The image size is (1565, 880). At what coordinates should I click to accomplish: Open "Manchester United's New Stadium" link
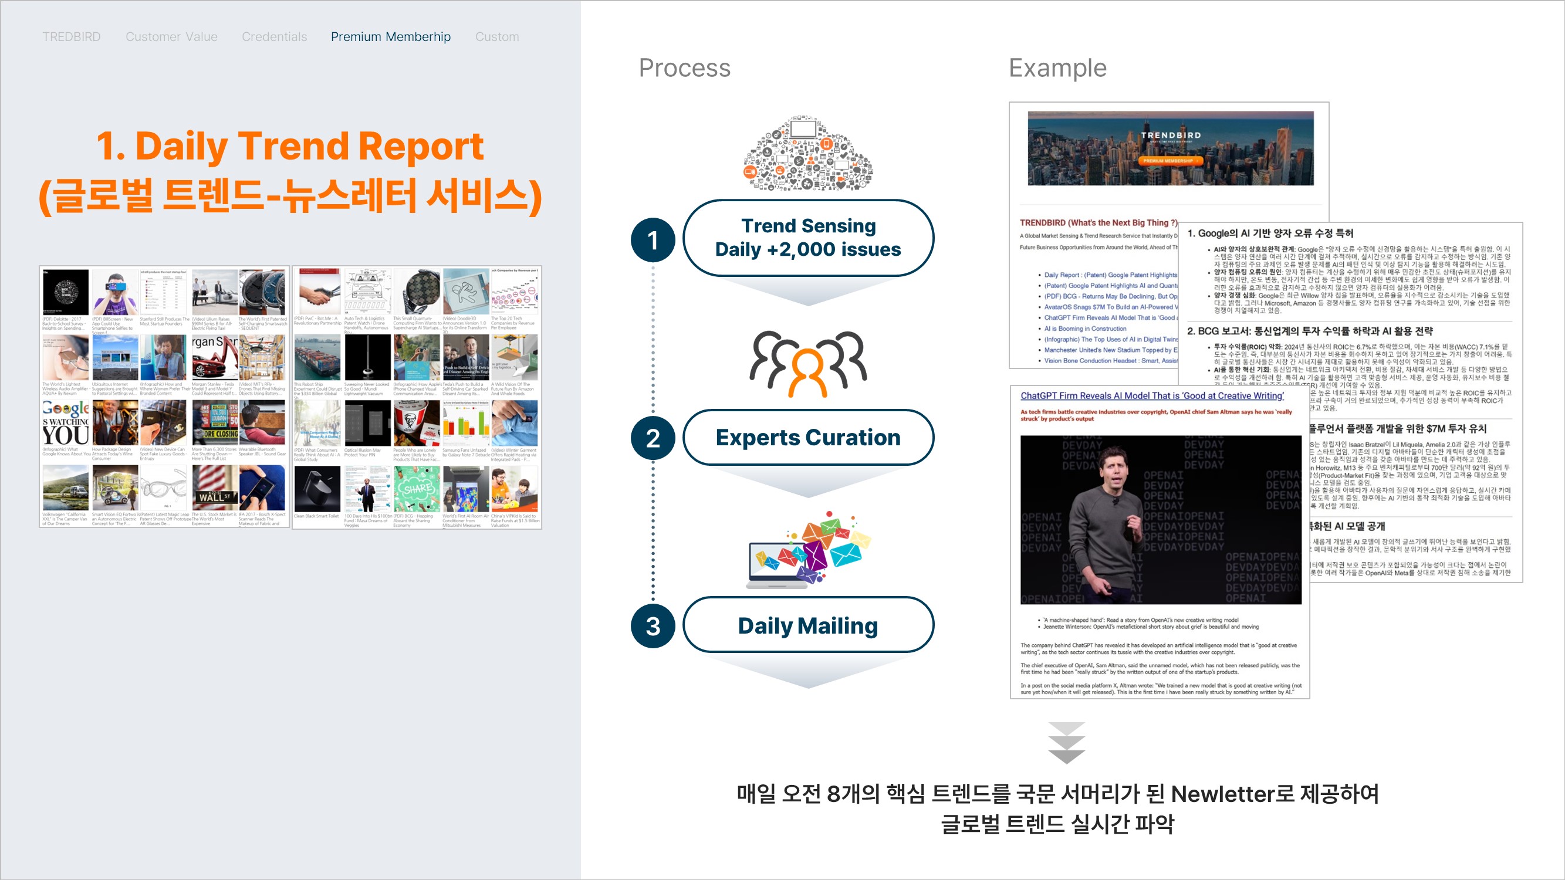pos(1111,350)
